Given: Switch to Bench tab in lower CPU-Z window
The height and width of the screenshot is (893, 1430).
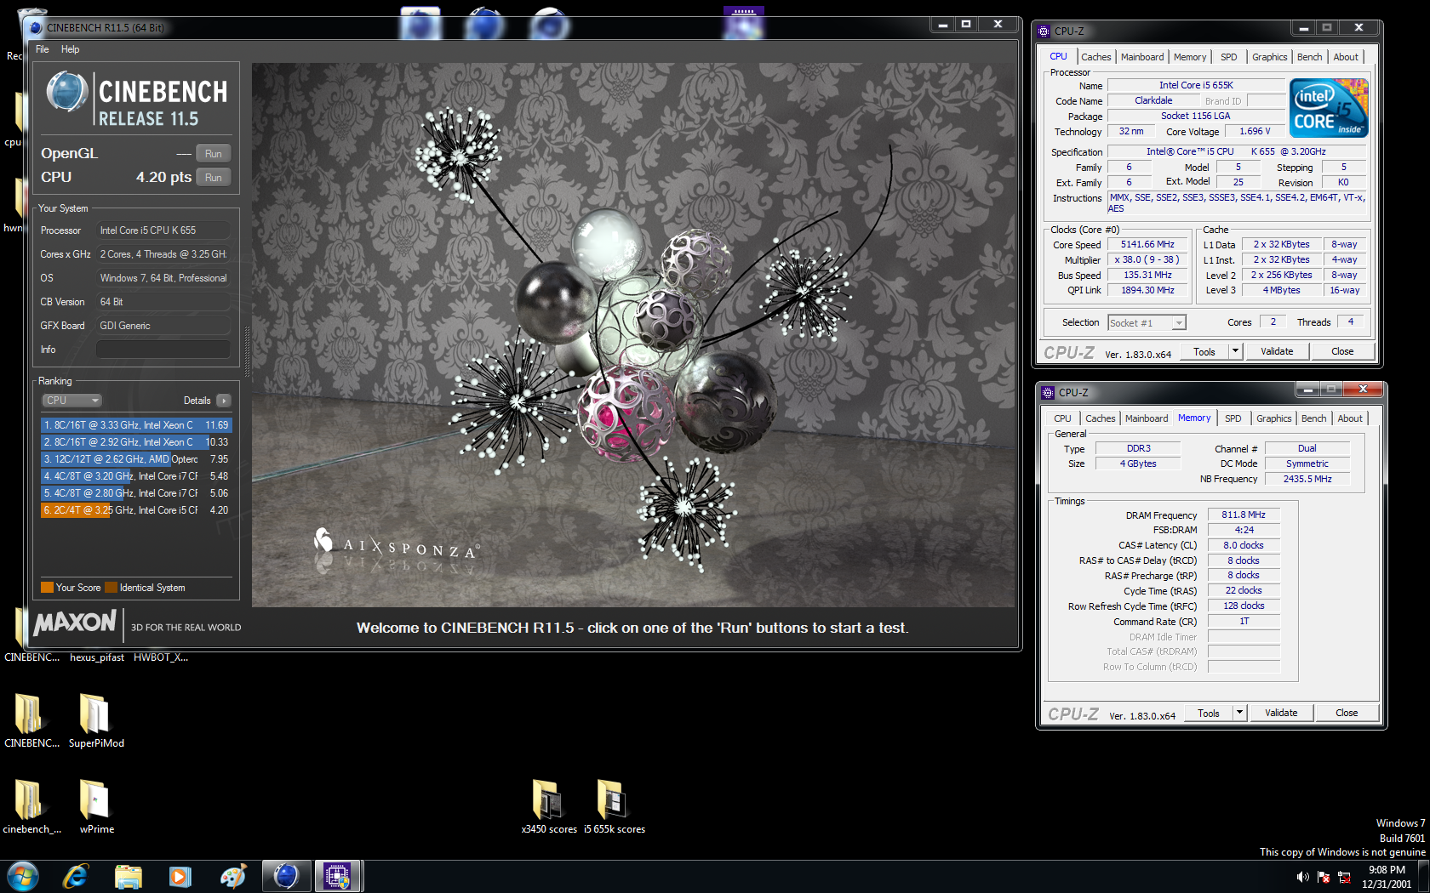Looking at the screenshot, I should [1314, 418].
